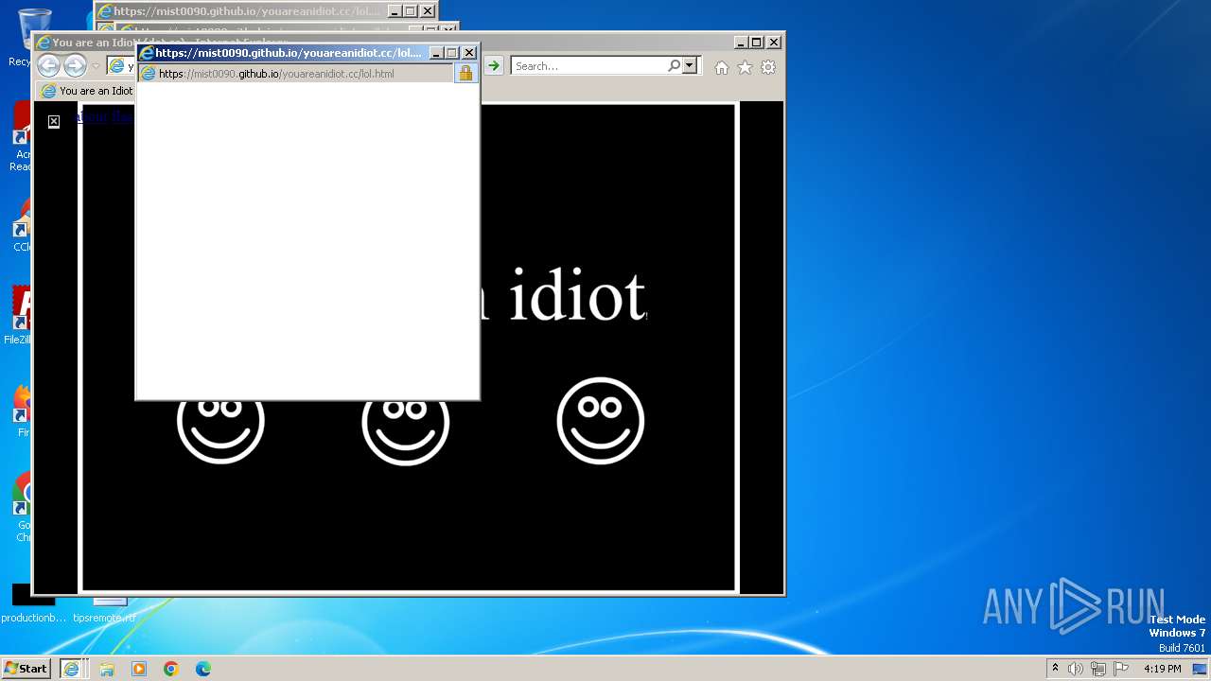Open the Tools gear icon

(x=768, y=67)
